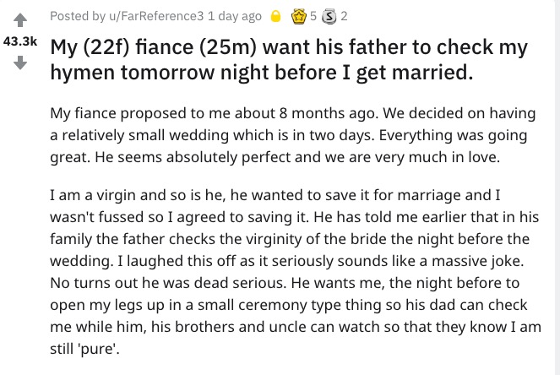Click the silver award count 2
Image resolution: width=560 pixels, height=375 pixels.
click(x=344, y=16)
